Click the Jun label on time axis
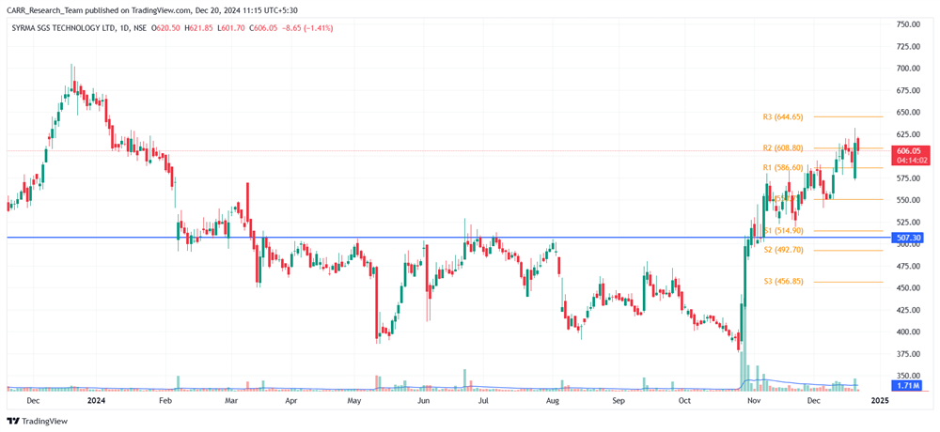The height and width of the screenshot is (432, 940). [424, 400]
